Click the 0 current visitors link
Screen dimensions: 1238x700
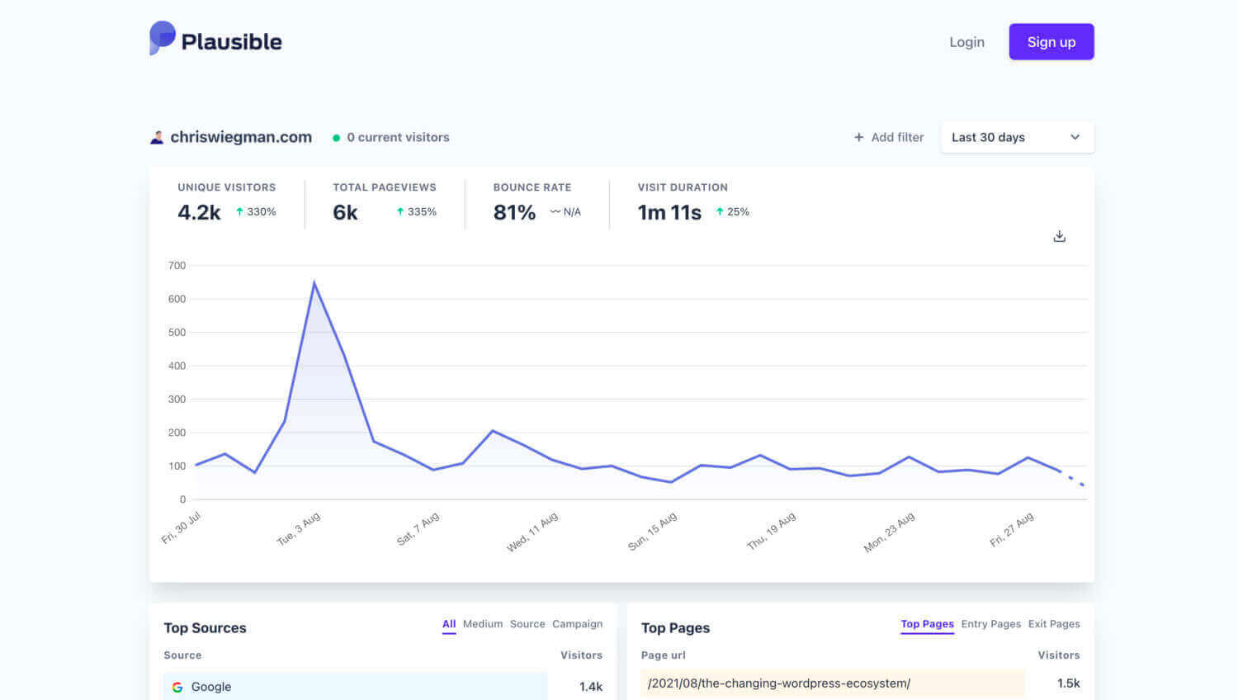[x=398, y=138]
